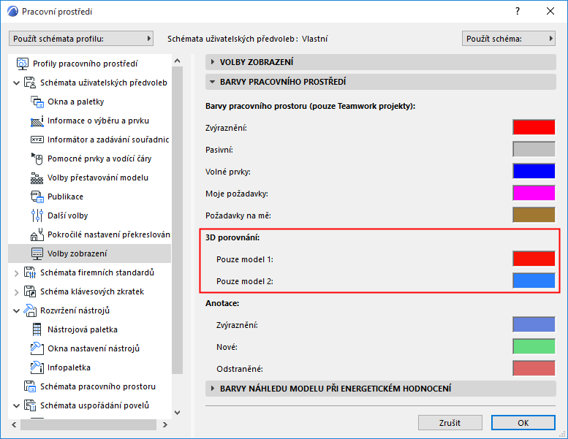
Task: Open the Použít schémata profilu dropdown
Action: (x=81, y=39)
